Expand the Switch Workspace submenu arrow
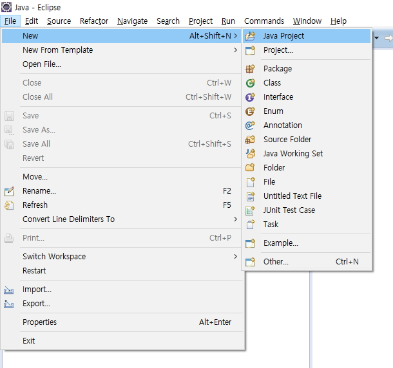The width and height of the screenshot is (393, 368). click(235, 257)
